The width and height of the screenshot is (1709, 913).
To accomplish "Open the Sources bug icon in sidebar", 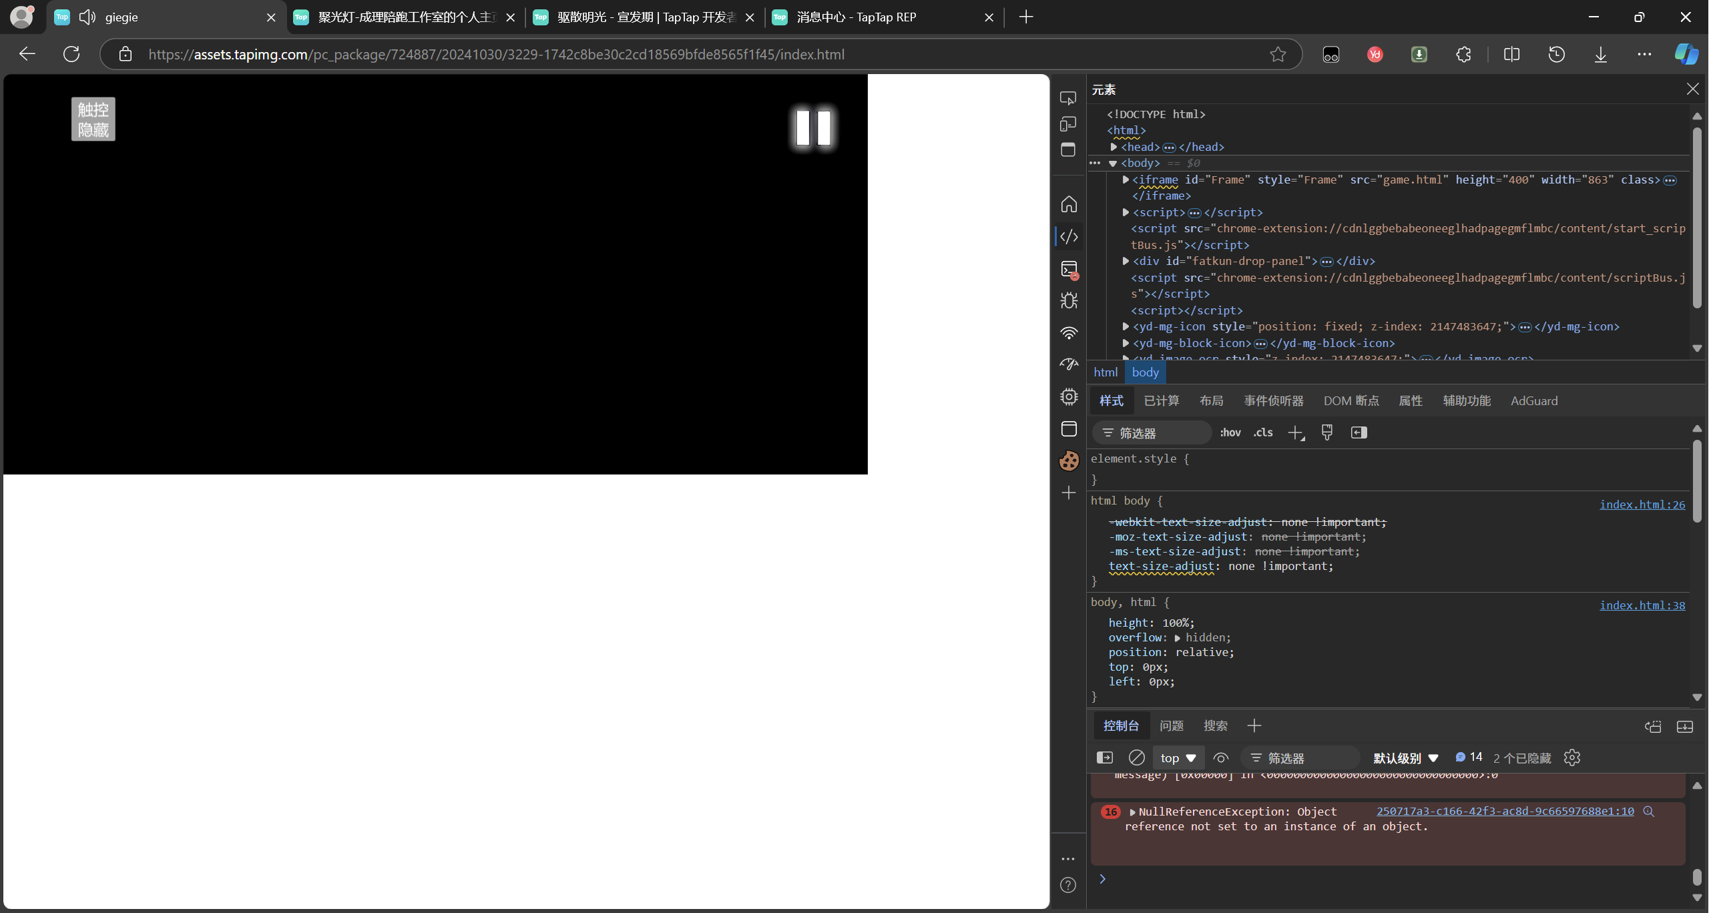I will click(1069, 301).
